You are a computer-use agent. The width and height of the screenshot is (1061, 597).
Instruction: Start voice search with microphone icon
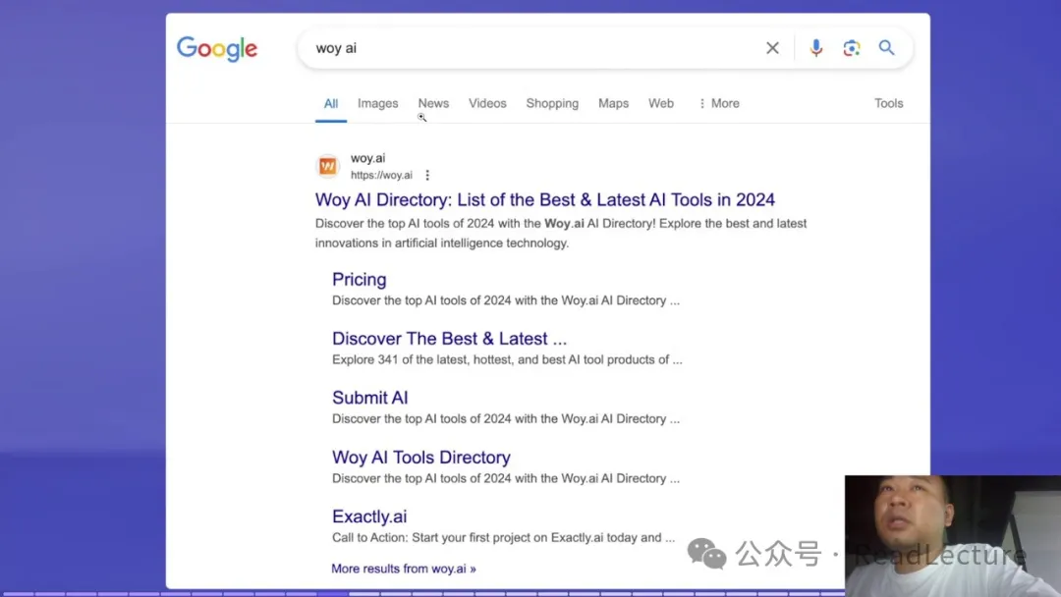click(x=815, y=48)
